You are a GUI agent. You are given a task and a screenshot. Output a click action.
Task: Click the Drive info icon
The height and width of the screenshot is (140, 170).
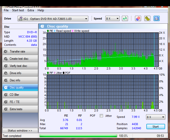pyautogui.click(x=6, y=73)
